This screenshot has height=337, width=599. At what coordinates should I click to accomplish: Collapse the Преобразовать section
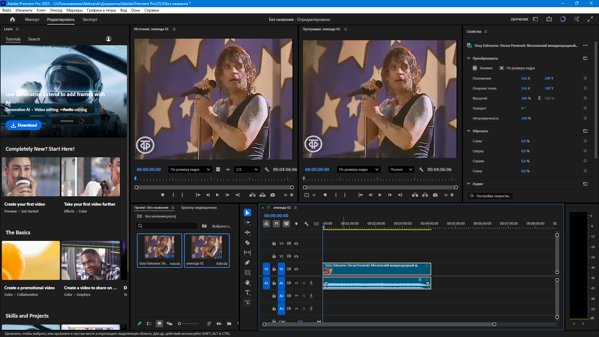tap(468, 58)
